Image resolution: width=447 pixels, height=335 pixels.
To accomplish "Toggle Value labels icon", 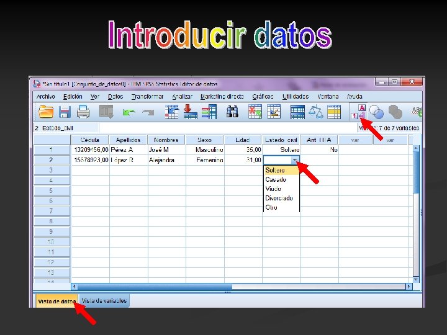I will (358, 112).
